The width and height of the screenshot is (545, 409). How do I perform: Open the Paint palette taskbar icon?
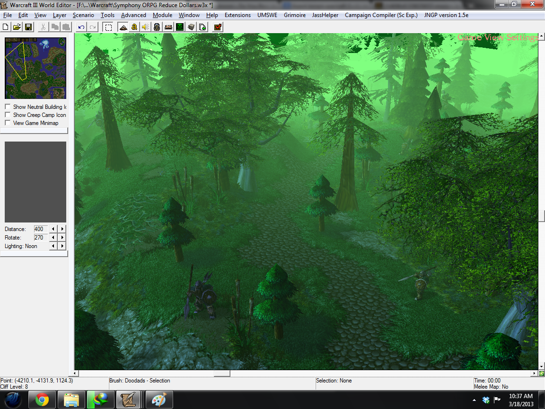159,400
